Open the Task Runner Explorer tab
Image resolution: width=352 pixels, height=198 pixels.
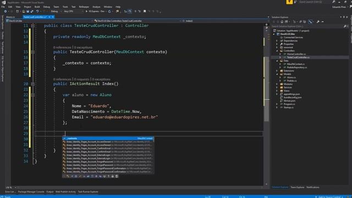tap(88, 192)
